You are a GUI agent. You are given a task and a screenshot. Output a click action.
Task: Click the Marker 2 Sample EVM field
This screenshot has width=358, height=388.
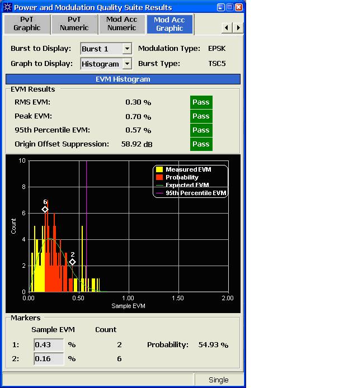(49, 358)
